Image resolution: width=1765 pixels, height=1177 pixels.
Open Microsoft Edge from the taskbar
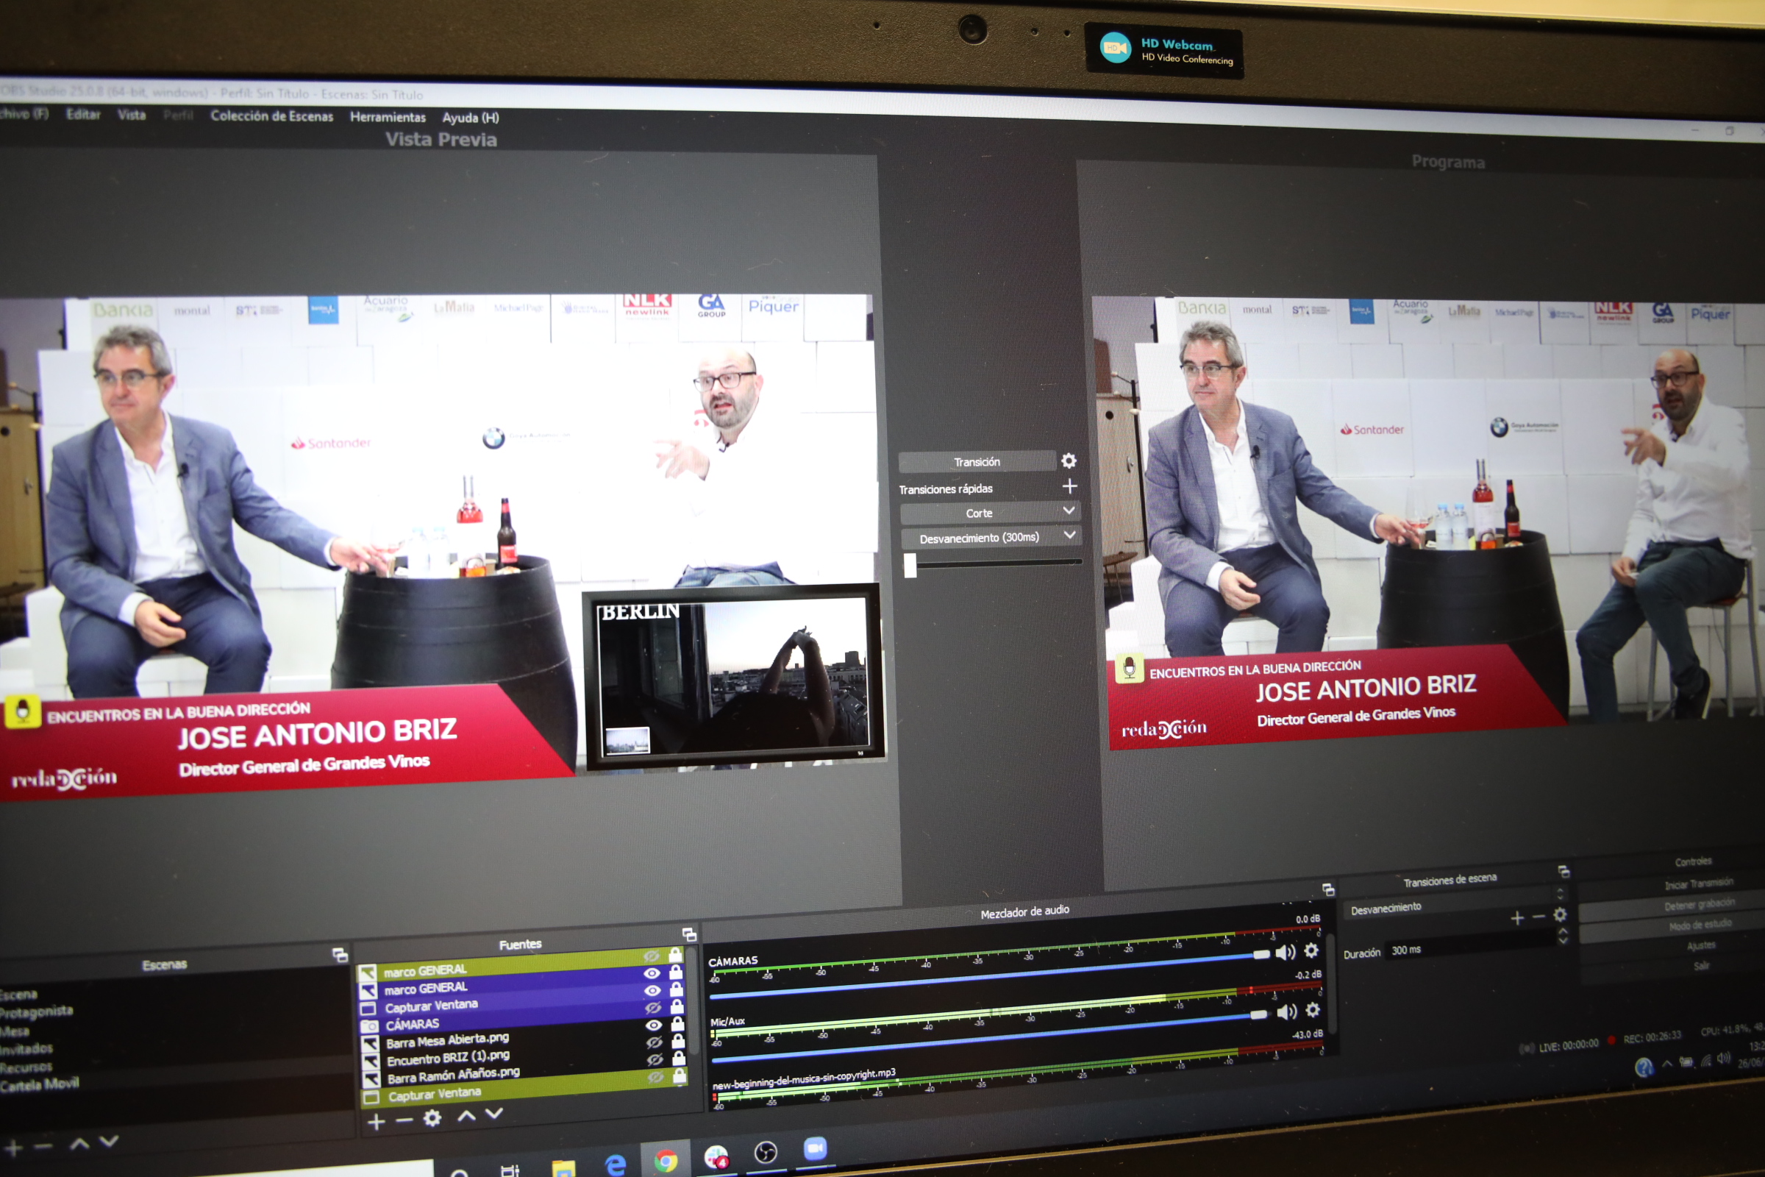click(615, 1164)
